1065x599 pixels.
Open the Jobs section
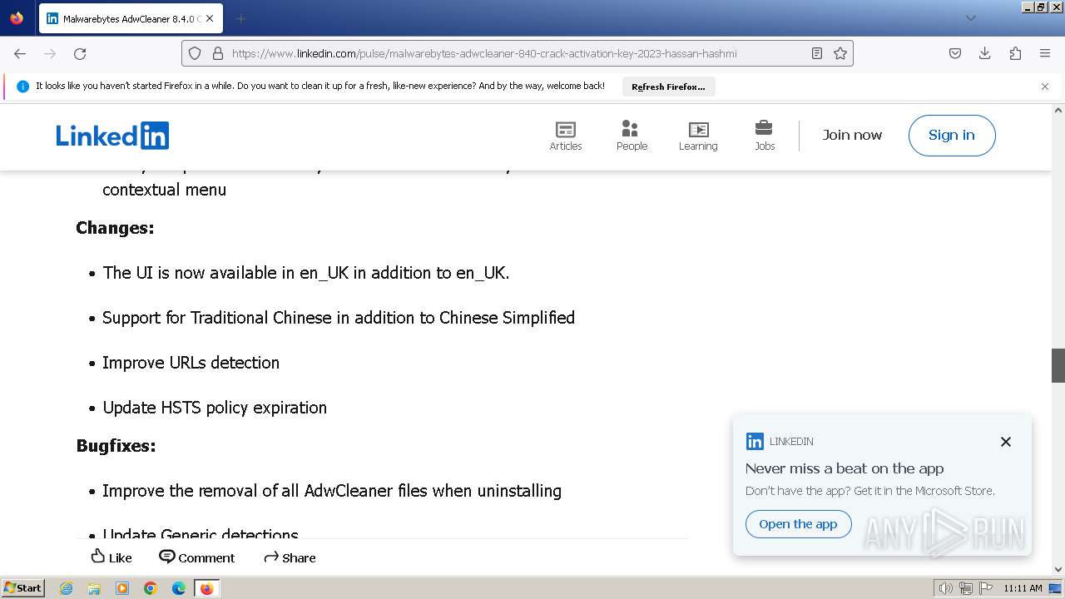point(765,136)
